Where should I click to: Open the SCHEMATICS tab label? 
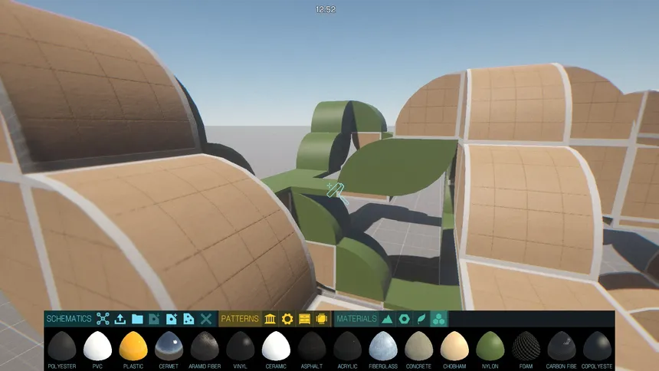point(69,319)
